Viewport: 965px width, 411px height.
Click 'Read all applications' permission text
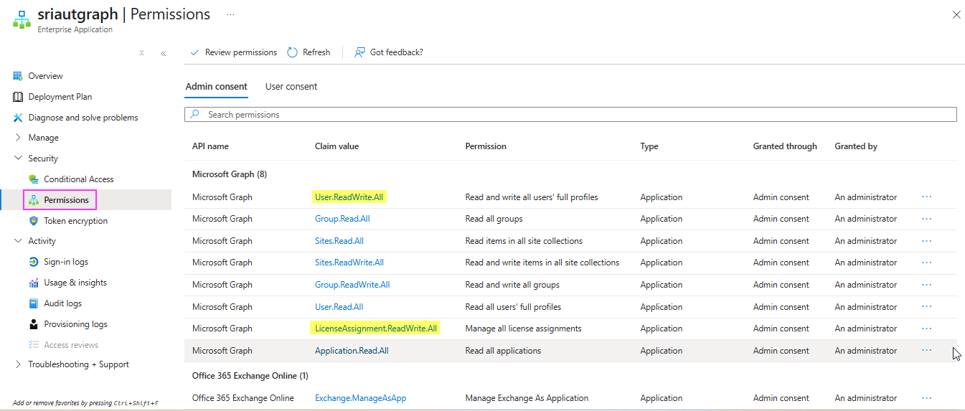[x=503, y=351]
